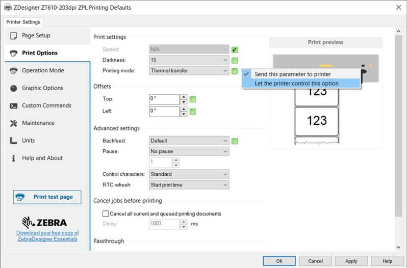Click the Left offset input field
The width and height of the screenshot is (407, 268).
[x=164, y=112]
